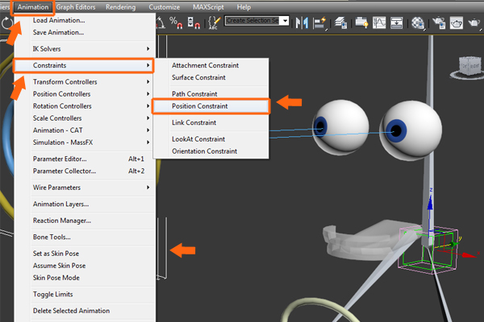This screenshot has height=322, width=484.
Task: Open the Help menu
Action: point(244,7)
